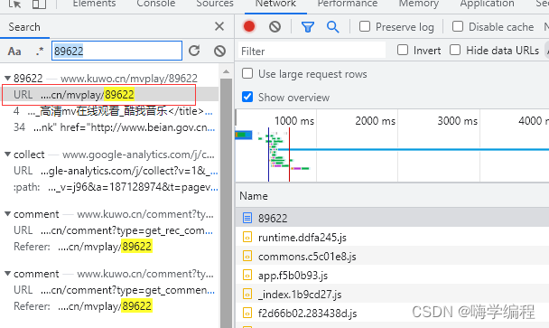Switch to the Sources tab

tap(215, 4)
